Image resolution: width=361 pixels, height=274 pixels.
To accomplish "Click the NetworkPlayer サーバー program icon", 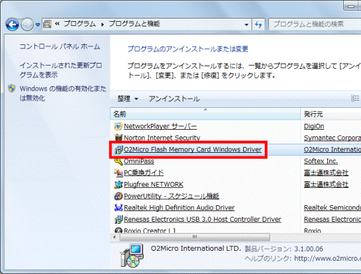I will click(x=119, y=126).
